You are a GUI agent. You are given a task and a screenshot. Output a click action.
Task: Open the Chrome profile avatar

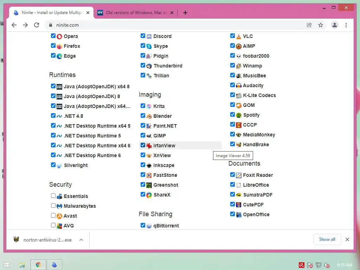click(x=335, y=25)
